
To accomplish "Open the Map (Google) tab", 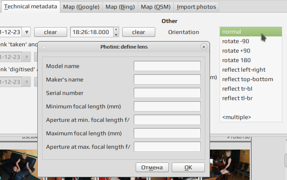I will (81, 7).
